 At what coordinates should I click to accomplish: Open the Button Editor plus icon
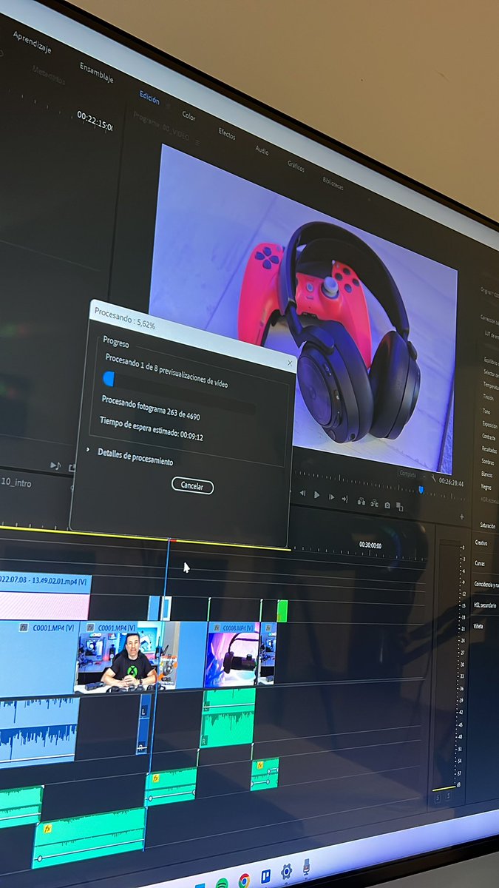coord(462,517)
